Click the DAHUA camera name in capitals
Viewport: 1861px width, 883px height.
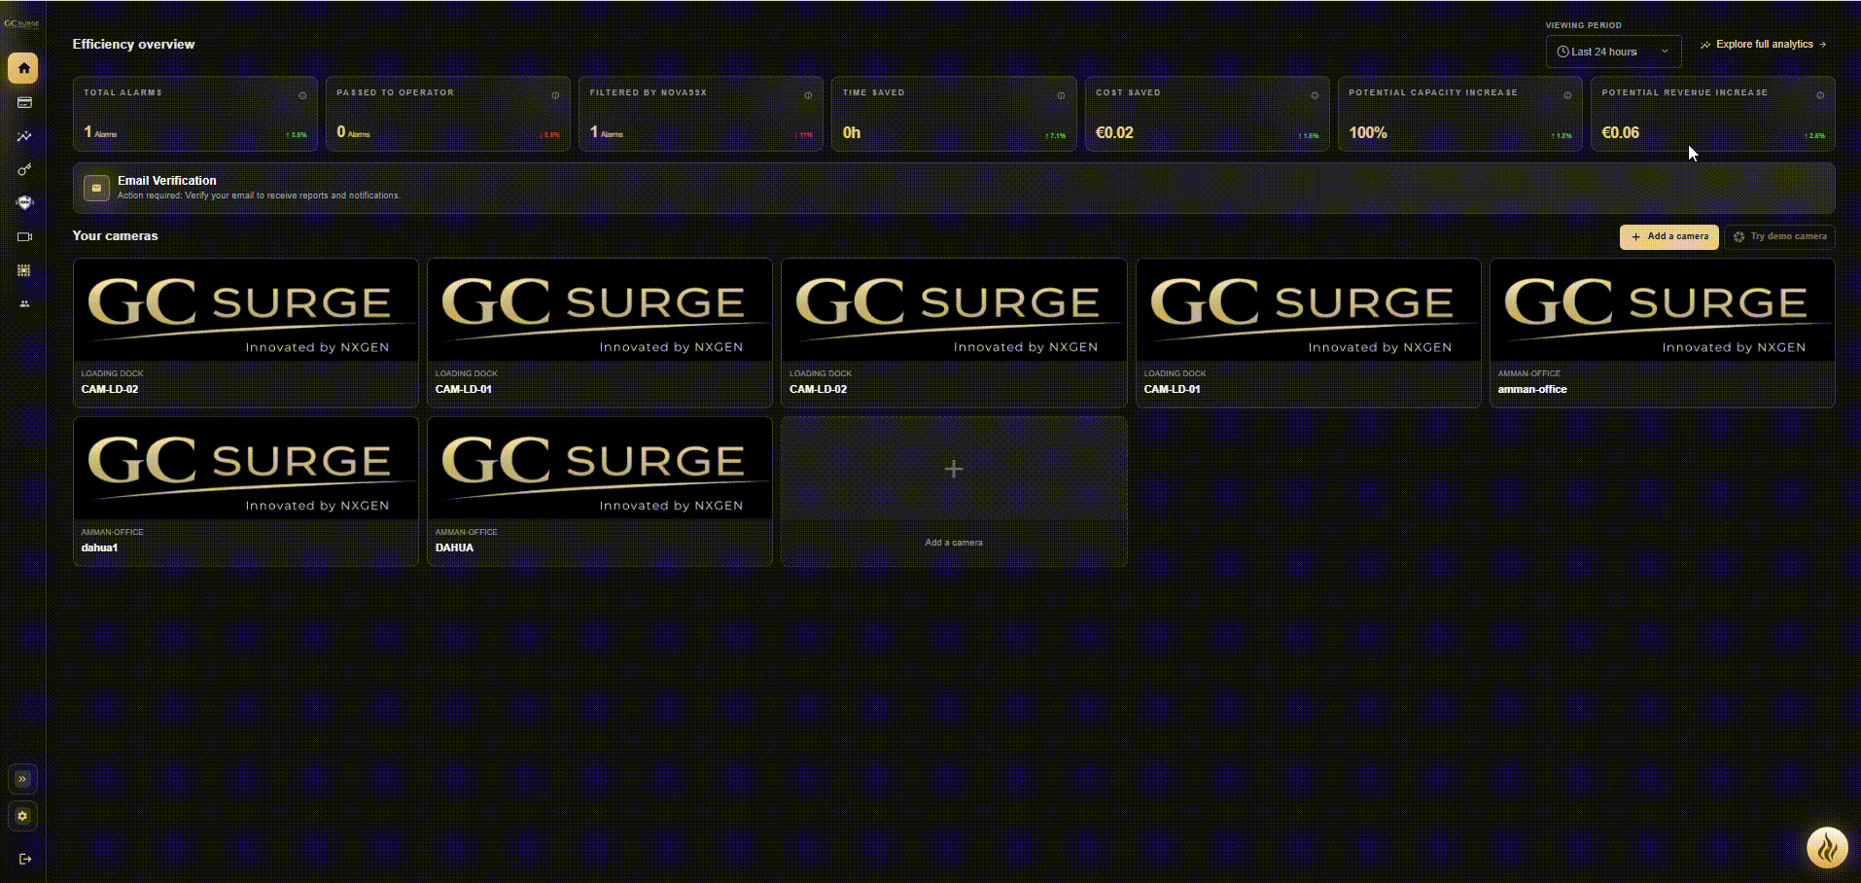click(454, 547)
